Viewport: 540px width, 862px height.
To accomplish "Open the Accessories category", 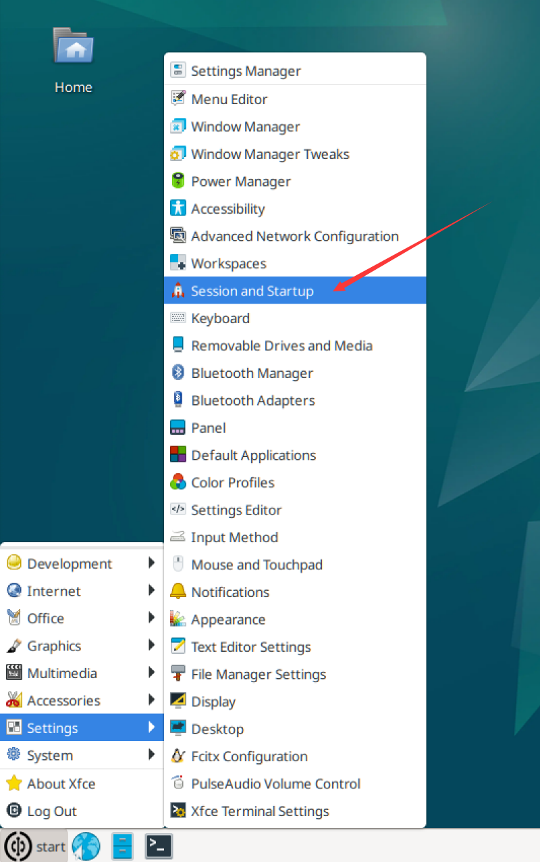I will pyautogui.click(x=82, y=700).
